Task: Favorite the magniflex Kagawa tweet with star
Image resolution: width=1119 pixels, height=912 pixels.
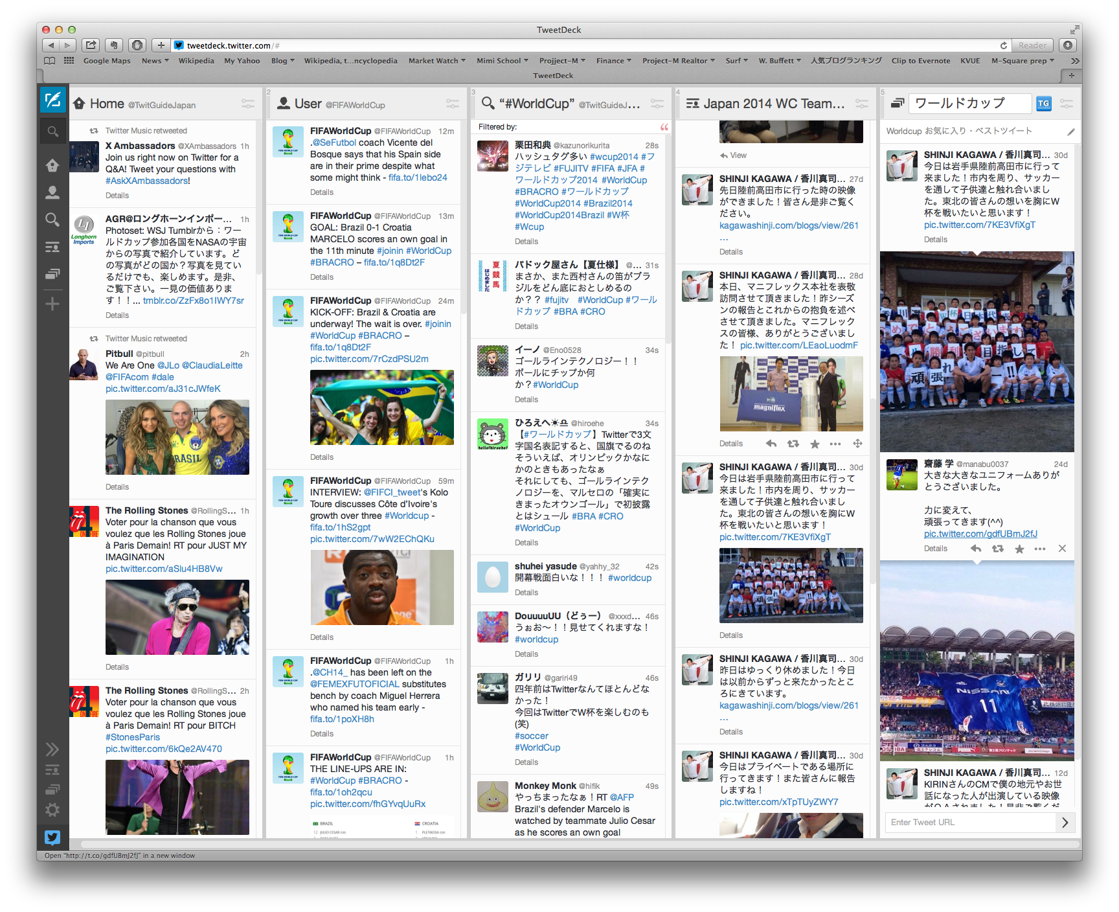Action: 815,444
